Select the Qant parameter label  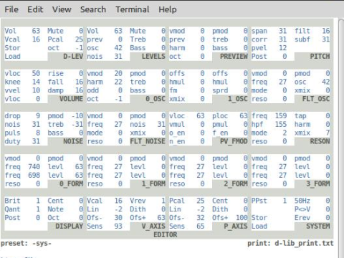tap(12, 209)
